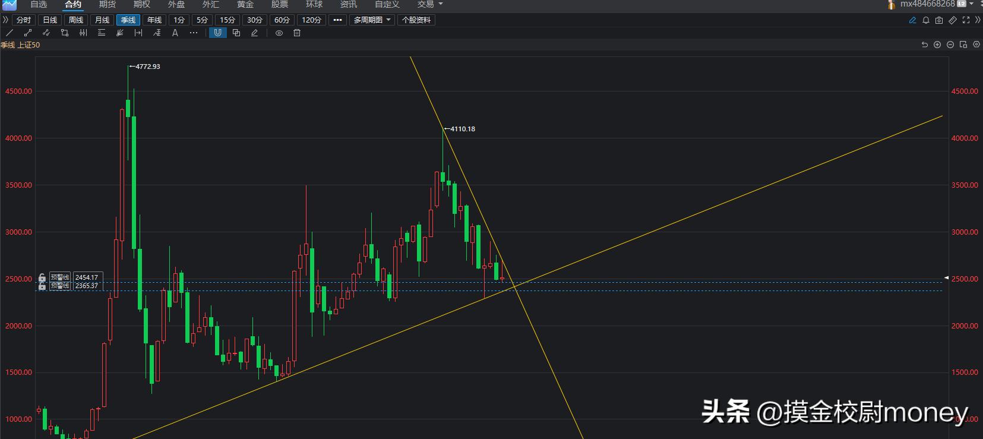Choose the fan lines drawing tool
The height and width of the screenshot is (439, 983).
click(120, 33)
